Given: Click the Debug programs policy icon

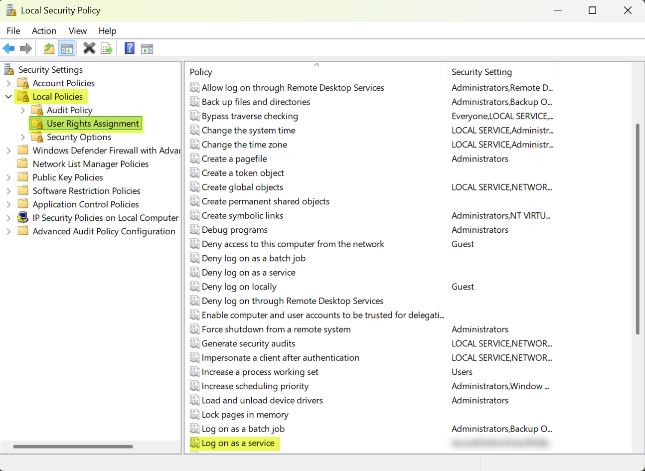Looking at the screenshot, I should tap(194, 230).
